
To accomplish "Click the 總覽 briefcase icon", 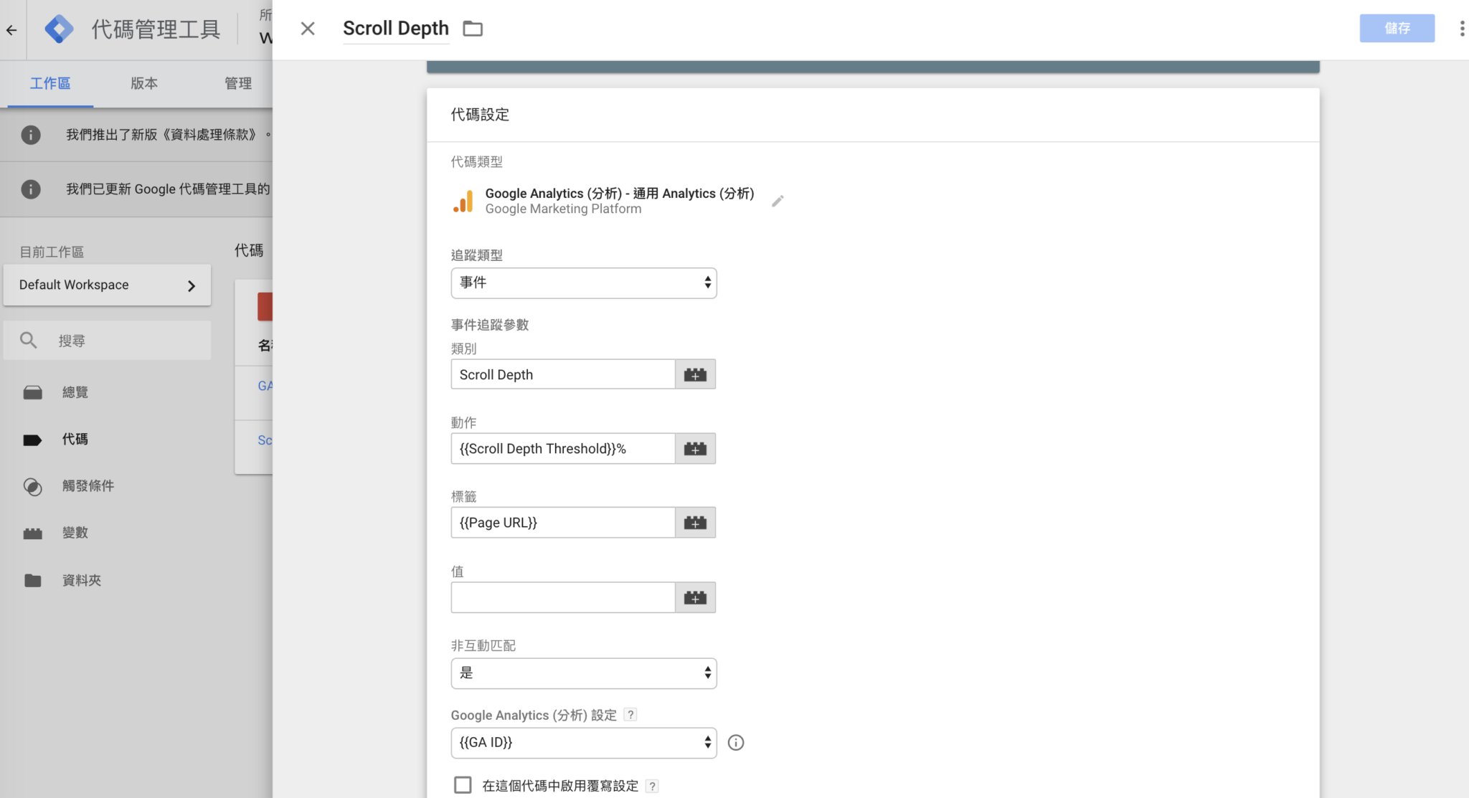I will point(33,392).
